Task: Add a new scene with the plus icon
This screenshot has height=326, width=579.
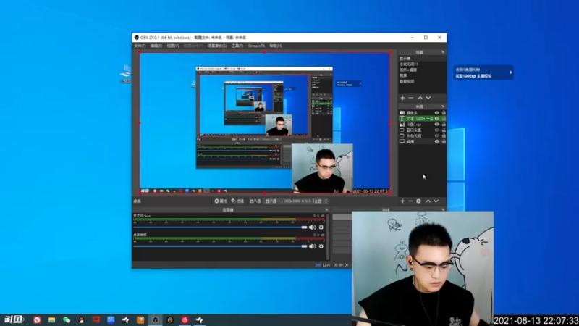Action: click(403, 98)
